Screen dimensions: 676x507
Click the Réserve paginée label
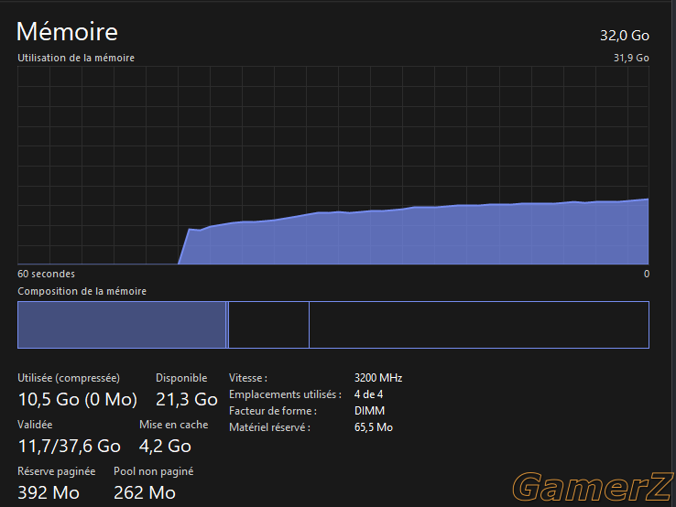point(57,471)
